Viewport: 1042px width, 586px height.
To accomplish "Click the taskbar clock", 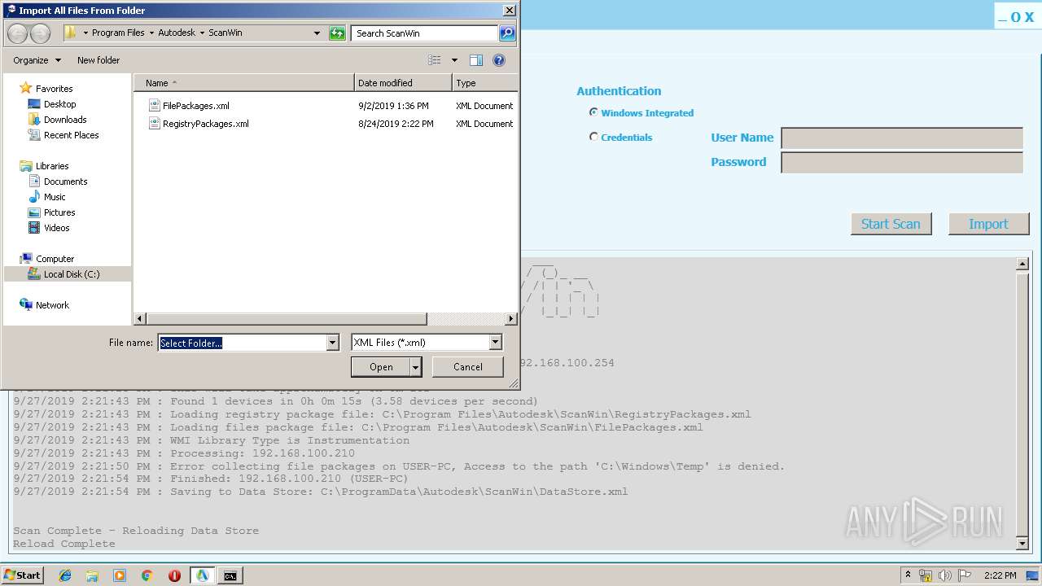I will 1000,575.
